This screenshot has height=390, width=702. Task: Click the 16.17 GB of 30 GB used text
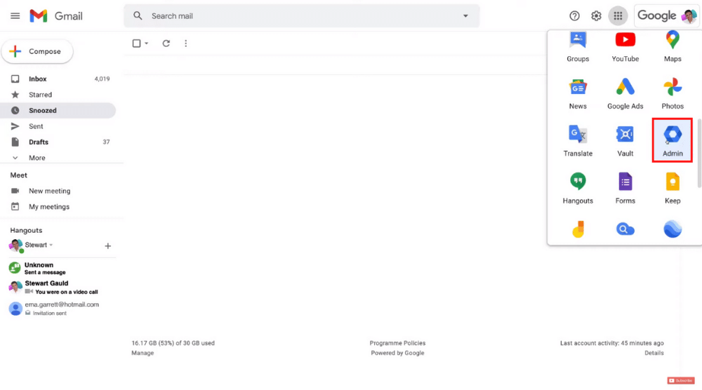coord(173,343)
